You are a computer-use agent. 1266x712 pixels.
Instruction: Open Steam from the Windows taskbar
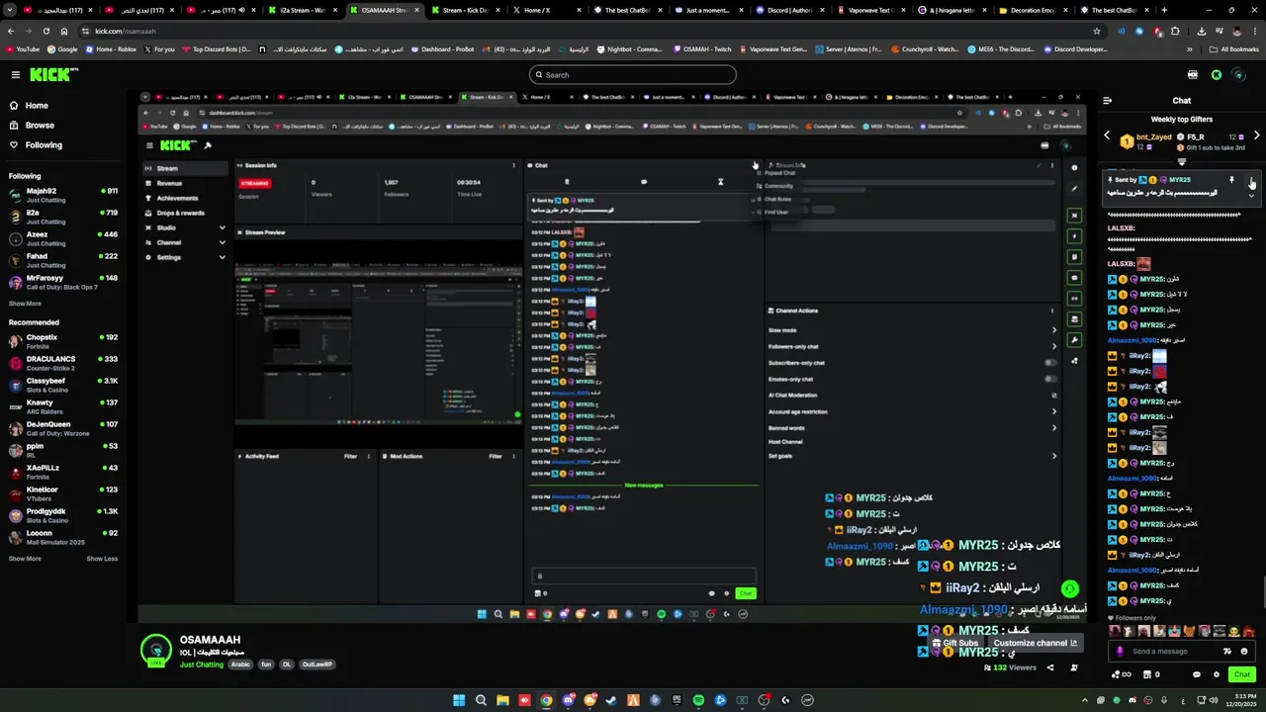tap(611, 700)
